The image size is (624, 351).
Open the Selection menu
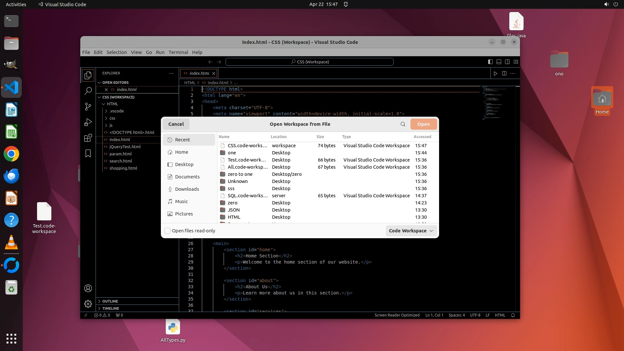(x=116, y=52)
